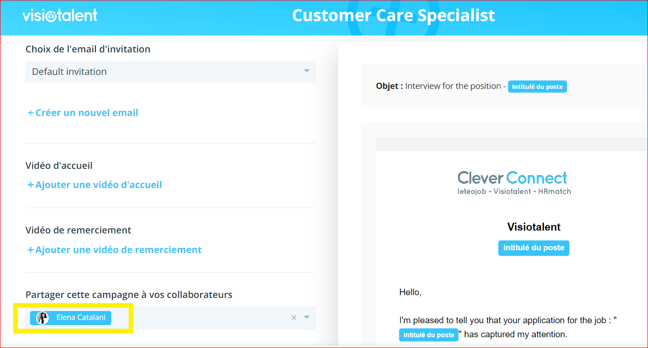
Task: Click the 'Visiotalent' heading in email preview
Action: [533, 227]
